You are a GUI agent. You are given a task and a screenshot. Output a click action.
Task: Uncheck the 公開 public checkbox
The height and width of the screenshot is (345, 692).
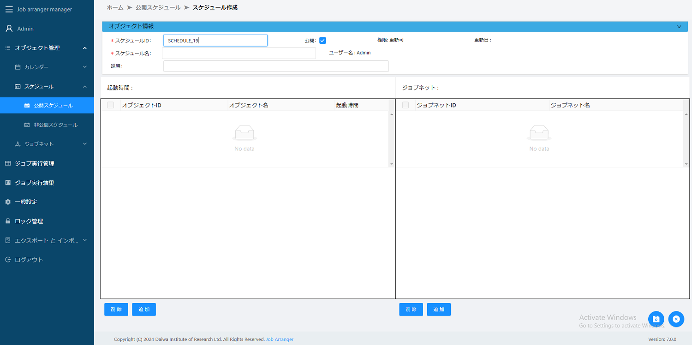[x=322, y=40]
